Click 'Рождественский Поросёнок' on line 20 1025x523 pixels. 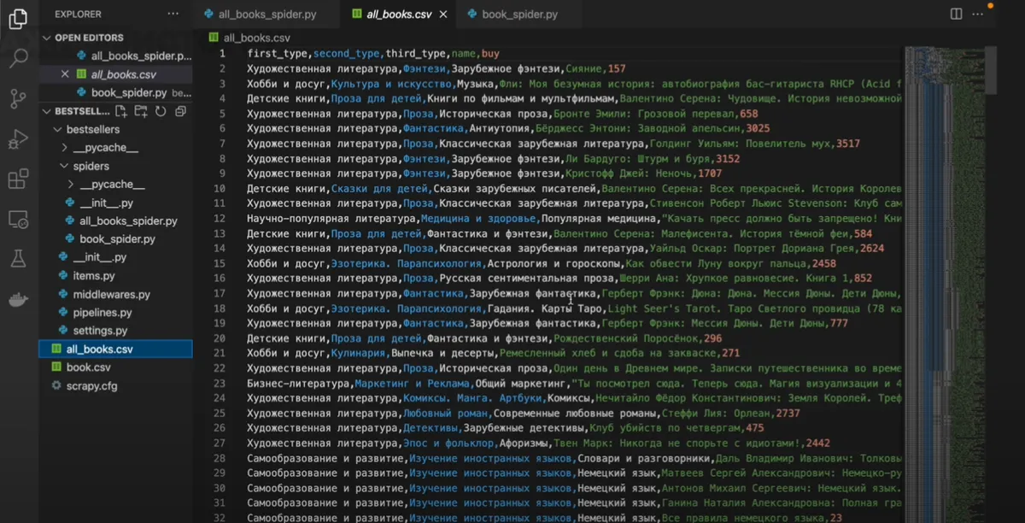625,338
